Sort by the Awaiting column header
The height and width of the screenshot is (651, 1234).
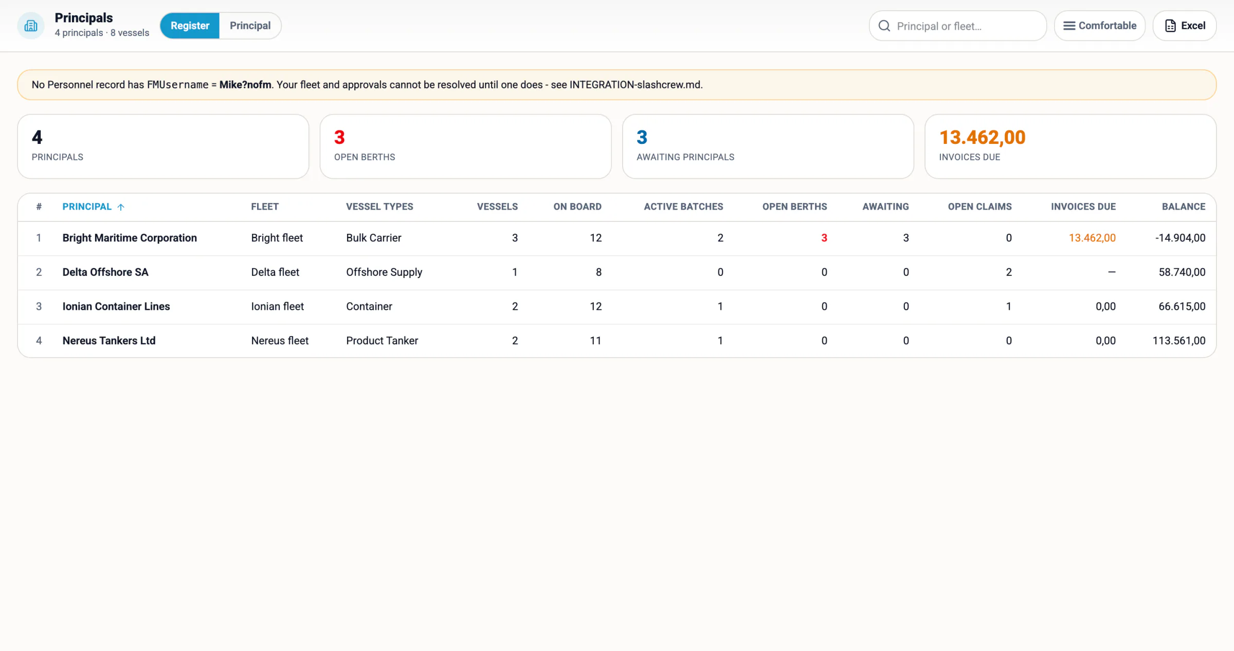click(885, 207)
